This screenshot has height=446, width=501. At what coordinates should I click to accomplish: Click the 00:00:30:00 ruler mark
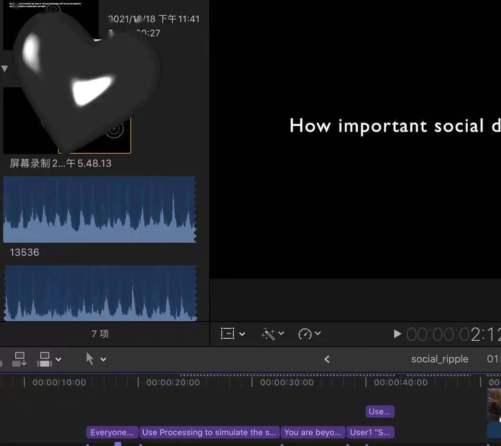point(287,382)
